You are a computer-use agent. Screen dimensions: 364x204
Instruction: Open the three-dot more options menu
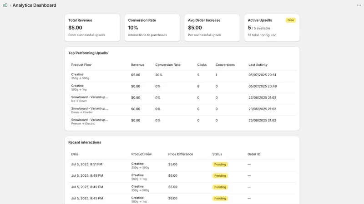point(359,5)
